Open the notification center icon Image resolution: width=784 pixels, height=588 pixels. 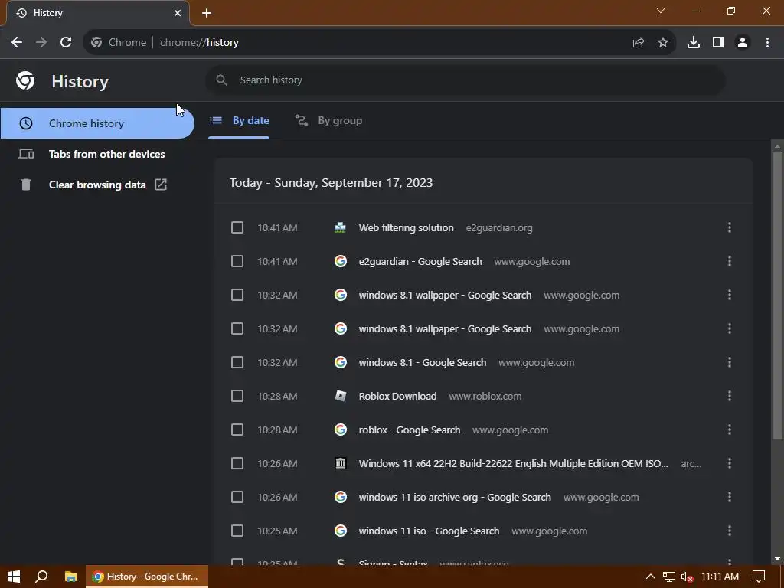759,577
